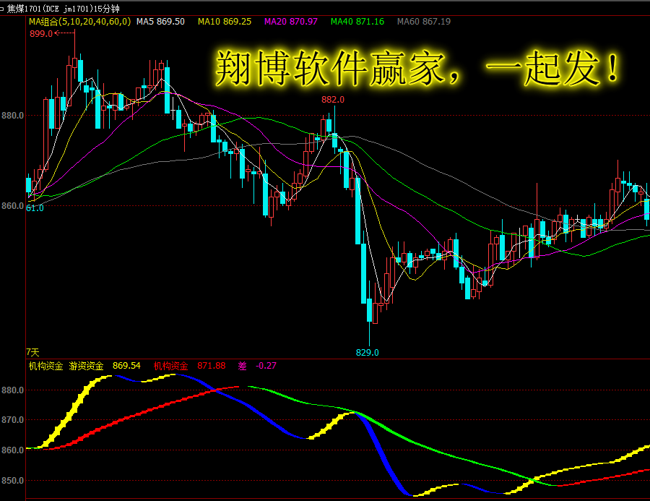Click the 7天 period label

point(32,352)
